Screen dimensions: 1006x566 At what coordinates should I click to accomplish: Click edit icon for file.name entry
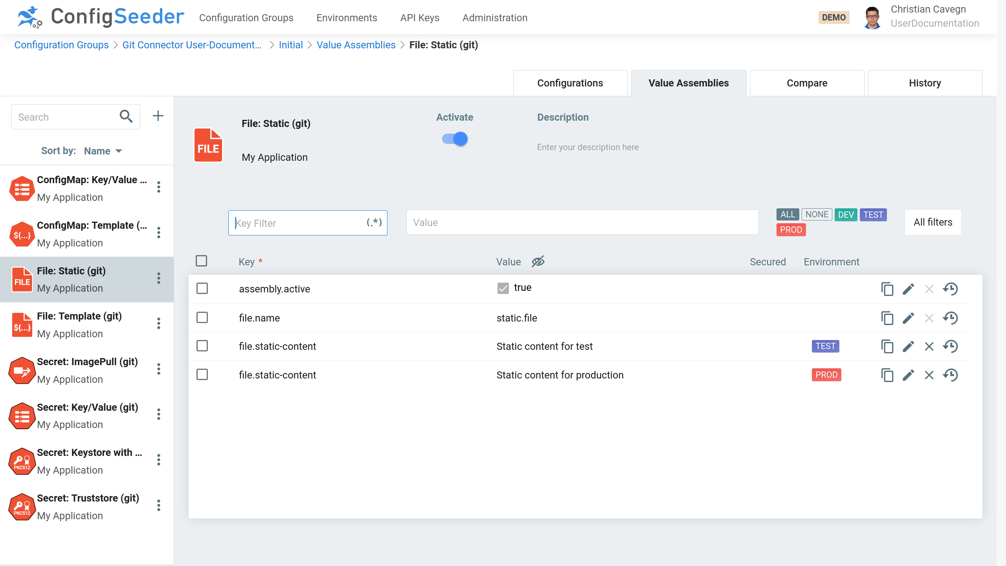click(908, 318)
